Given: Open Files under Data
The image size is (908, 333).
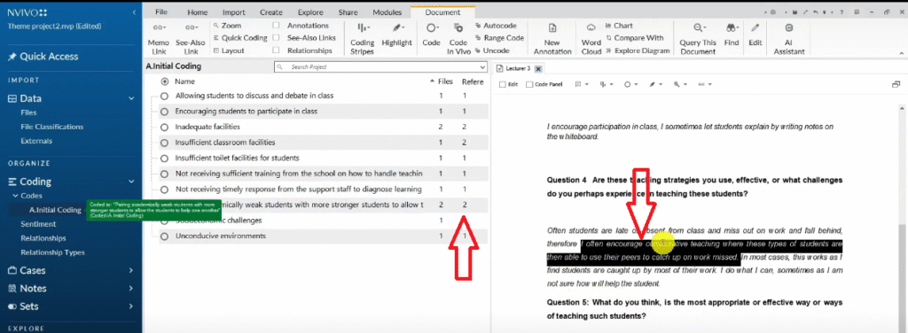Looking at the screenshot, I should [28, 112].
